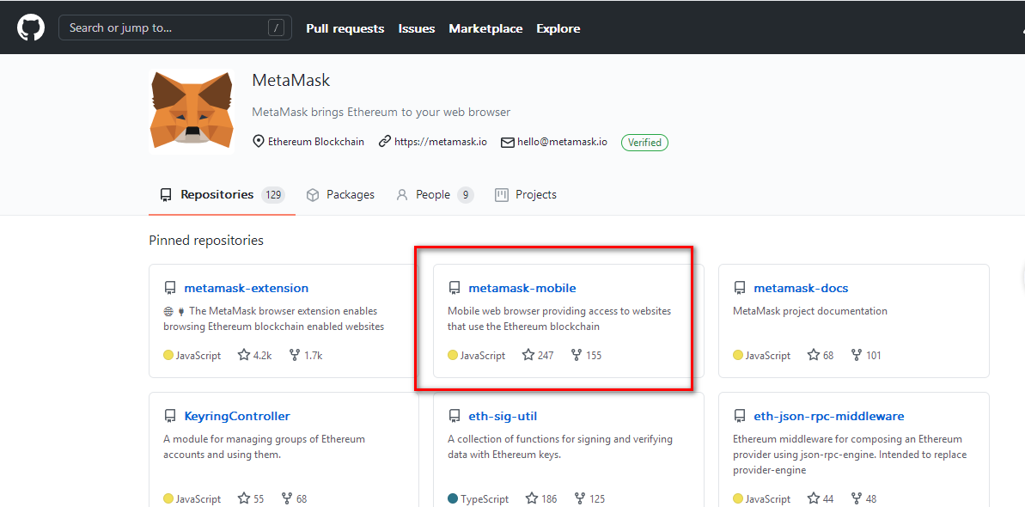Viewport: 1025px width, 507px height.
Task: Click the 'Ethereum Blockchain' location text
Action: [x=316, y=141]
